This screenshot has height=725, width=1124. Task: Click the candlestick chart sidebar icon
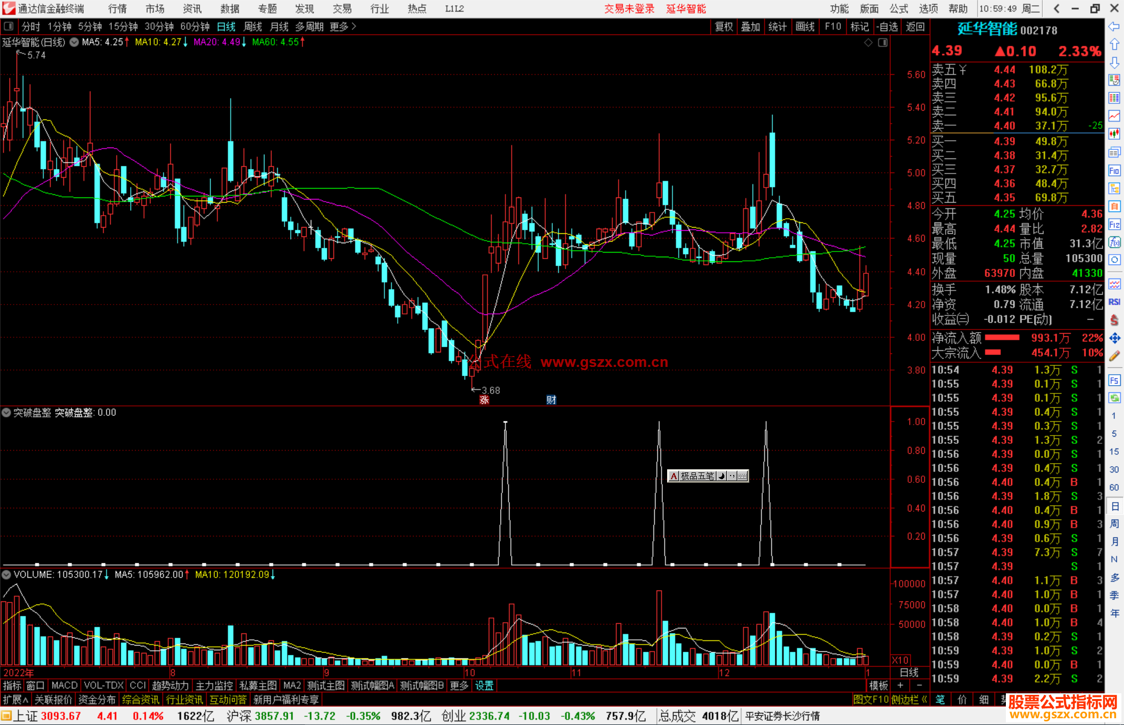click(1114, 134)
